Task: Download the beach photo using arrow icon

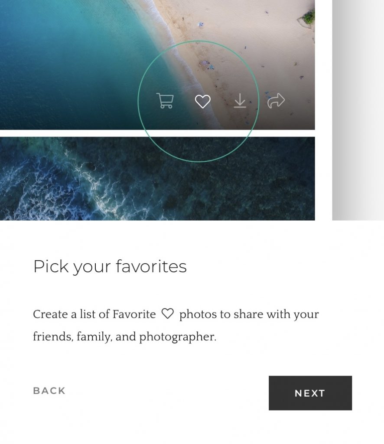Action: point(240,101)
